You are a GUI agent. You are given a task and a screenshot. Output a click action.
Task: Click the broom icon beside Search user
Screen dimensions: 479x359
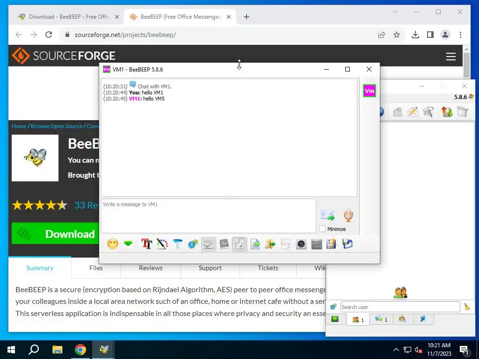[x=467, y=307]
